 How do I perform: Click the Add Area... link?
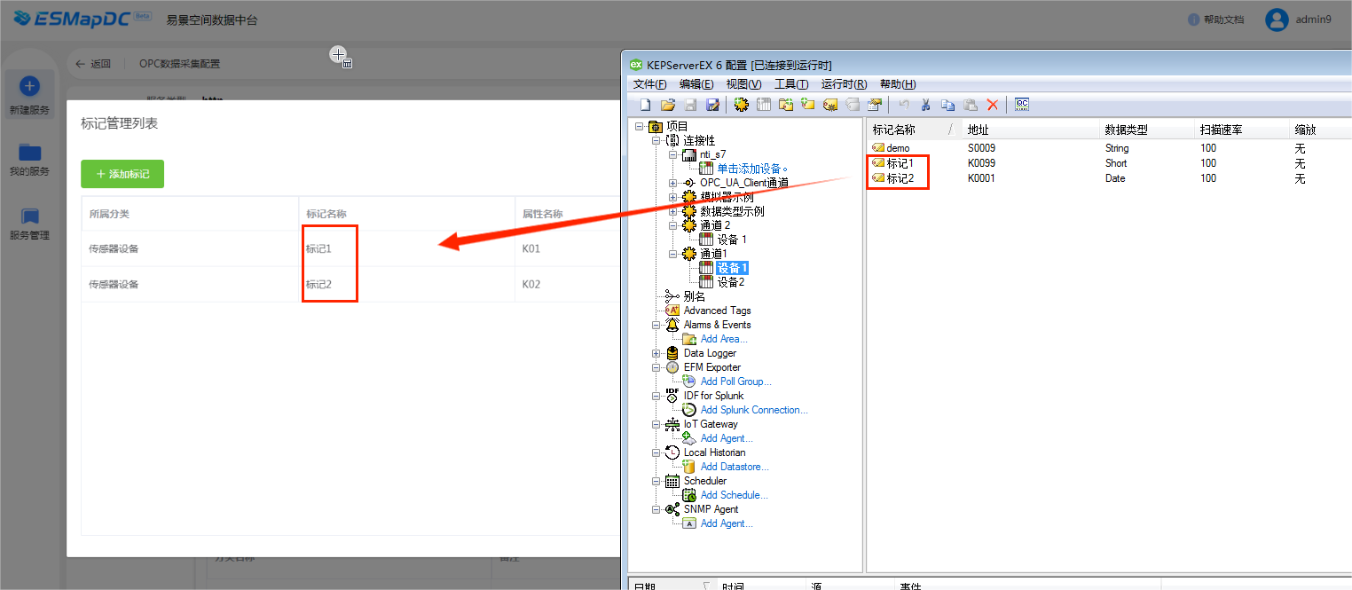coord(724,339)
